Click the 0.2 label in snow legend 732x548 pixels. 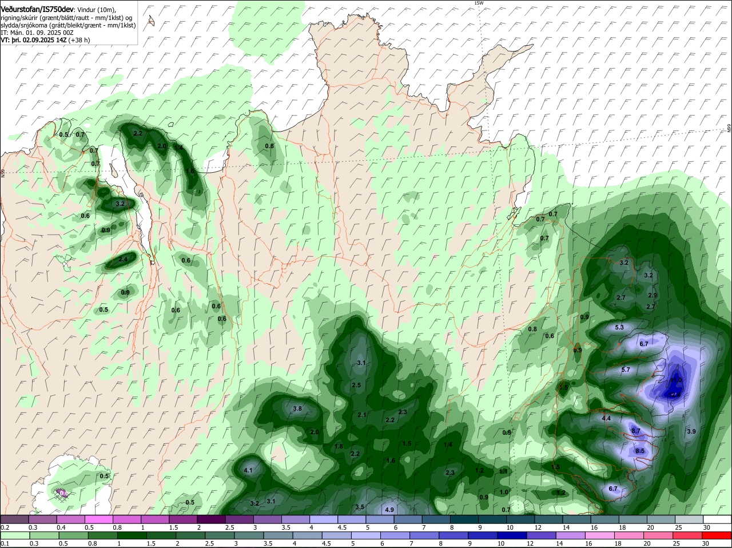coord(5,527)
